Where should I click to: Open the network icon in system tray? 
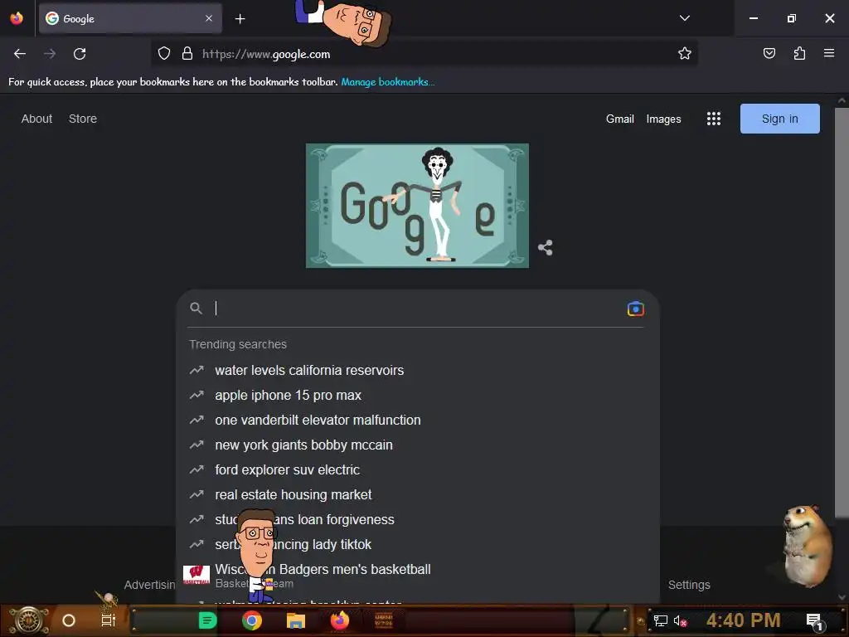661,620
